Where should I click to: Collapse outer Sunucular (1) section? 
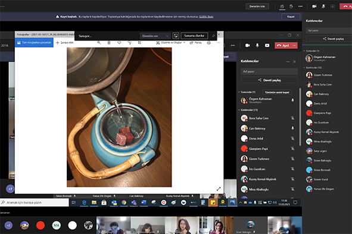coord(304,51)
